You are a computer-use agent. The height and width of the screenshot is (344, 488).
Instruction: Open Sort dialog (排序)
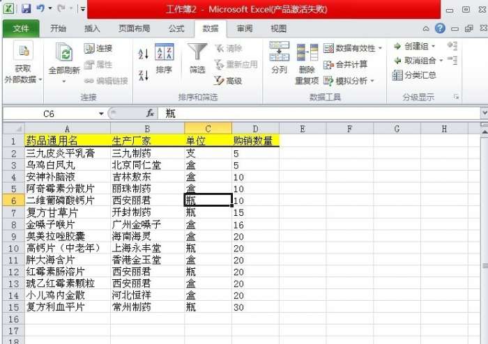[164, 58]
